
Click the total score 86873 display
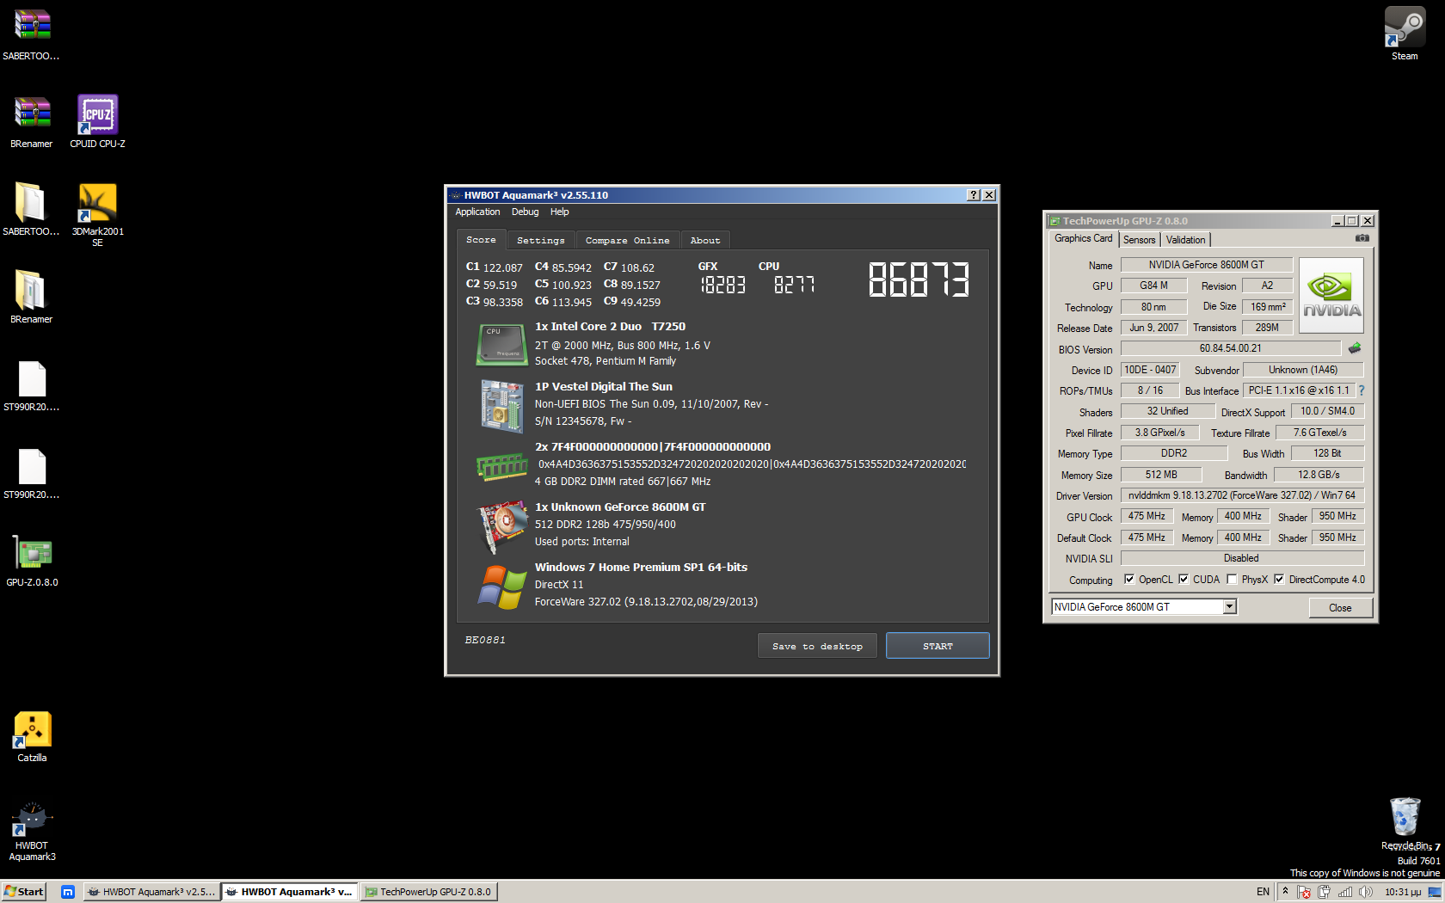coord(919,279)
